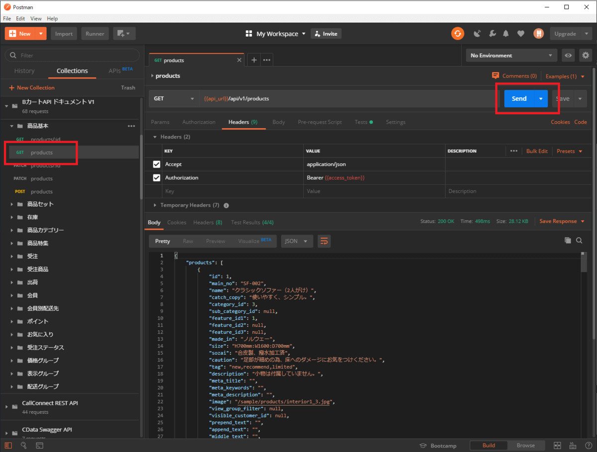Click the blue Send button
597x452 pixels.
(x=519, y=99)
